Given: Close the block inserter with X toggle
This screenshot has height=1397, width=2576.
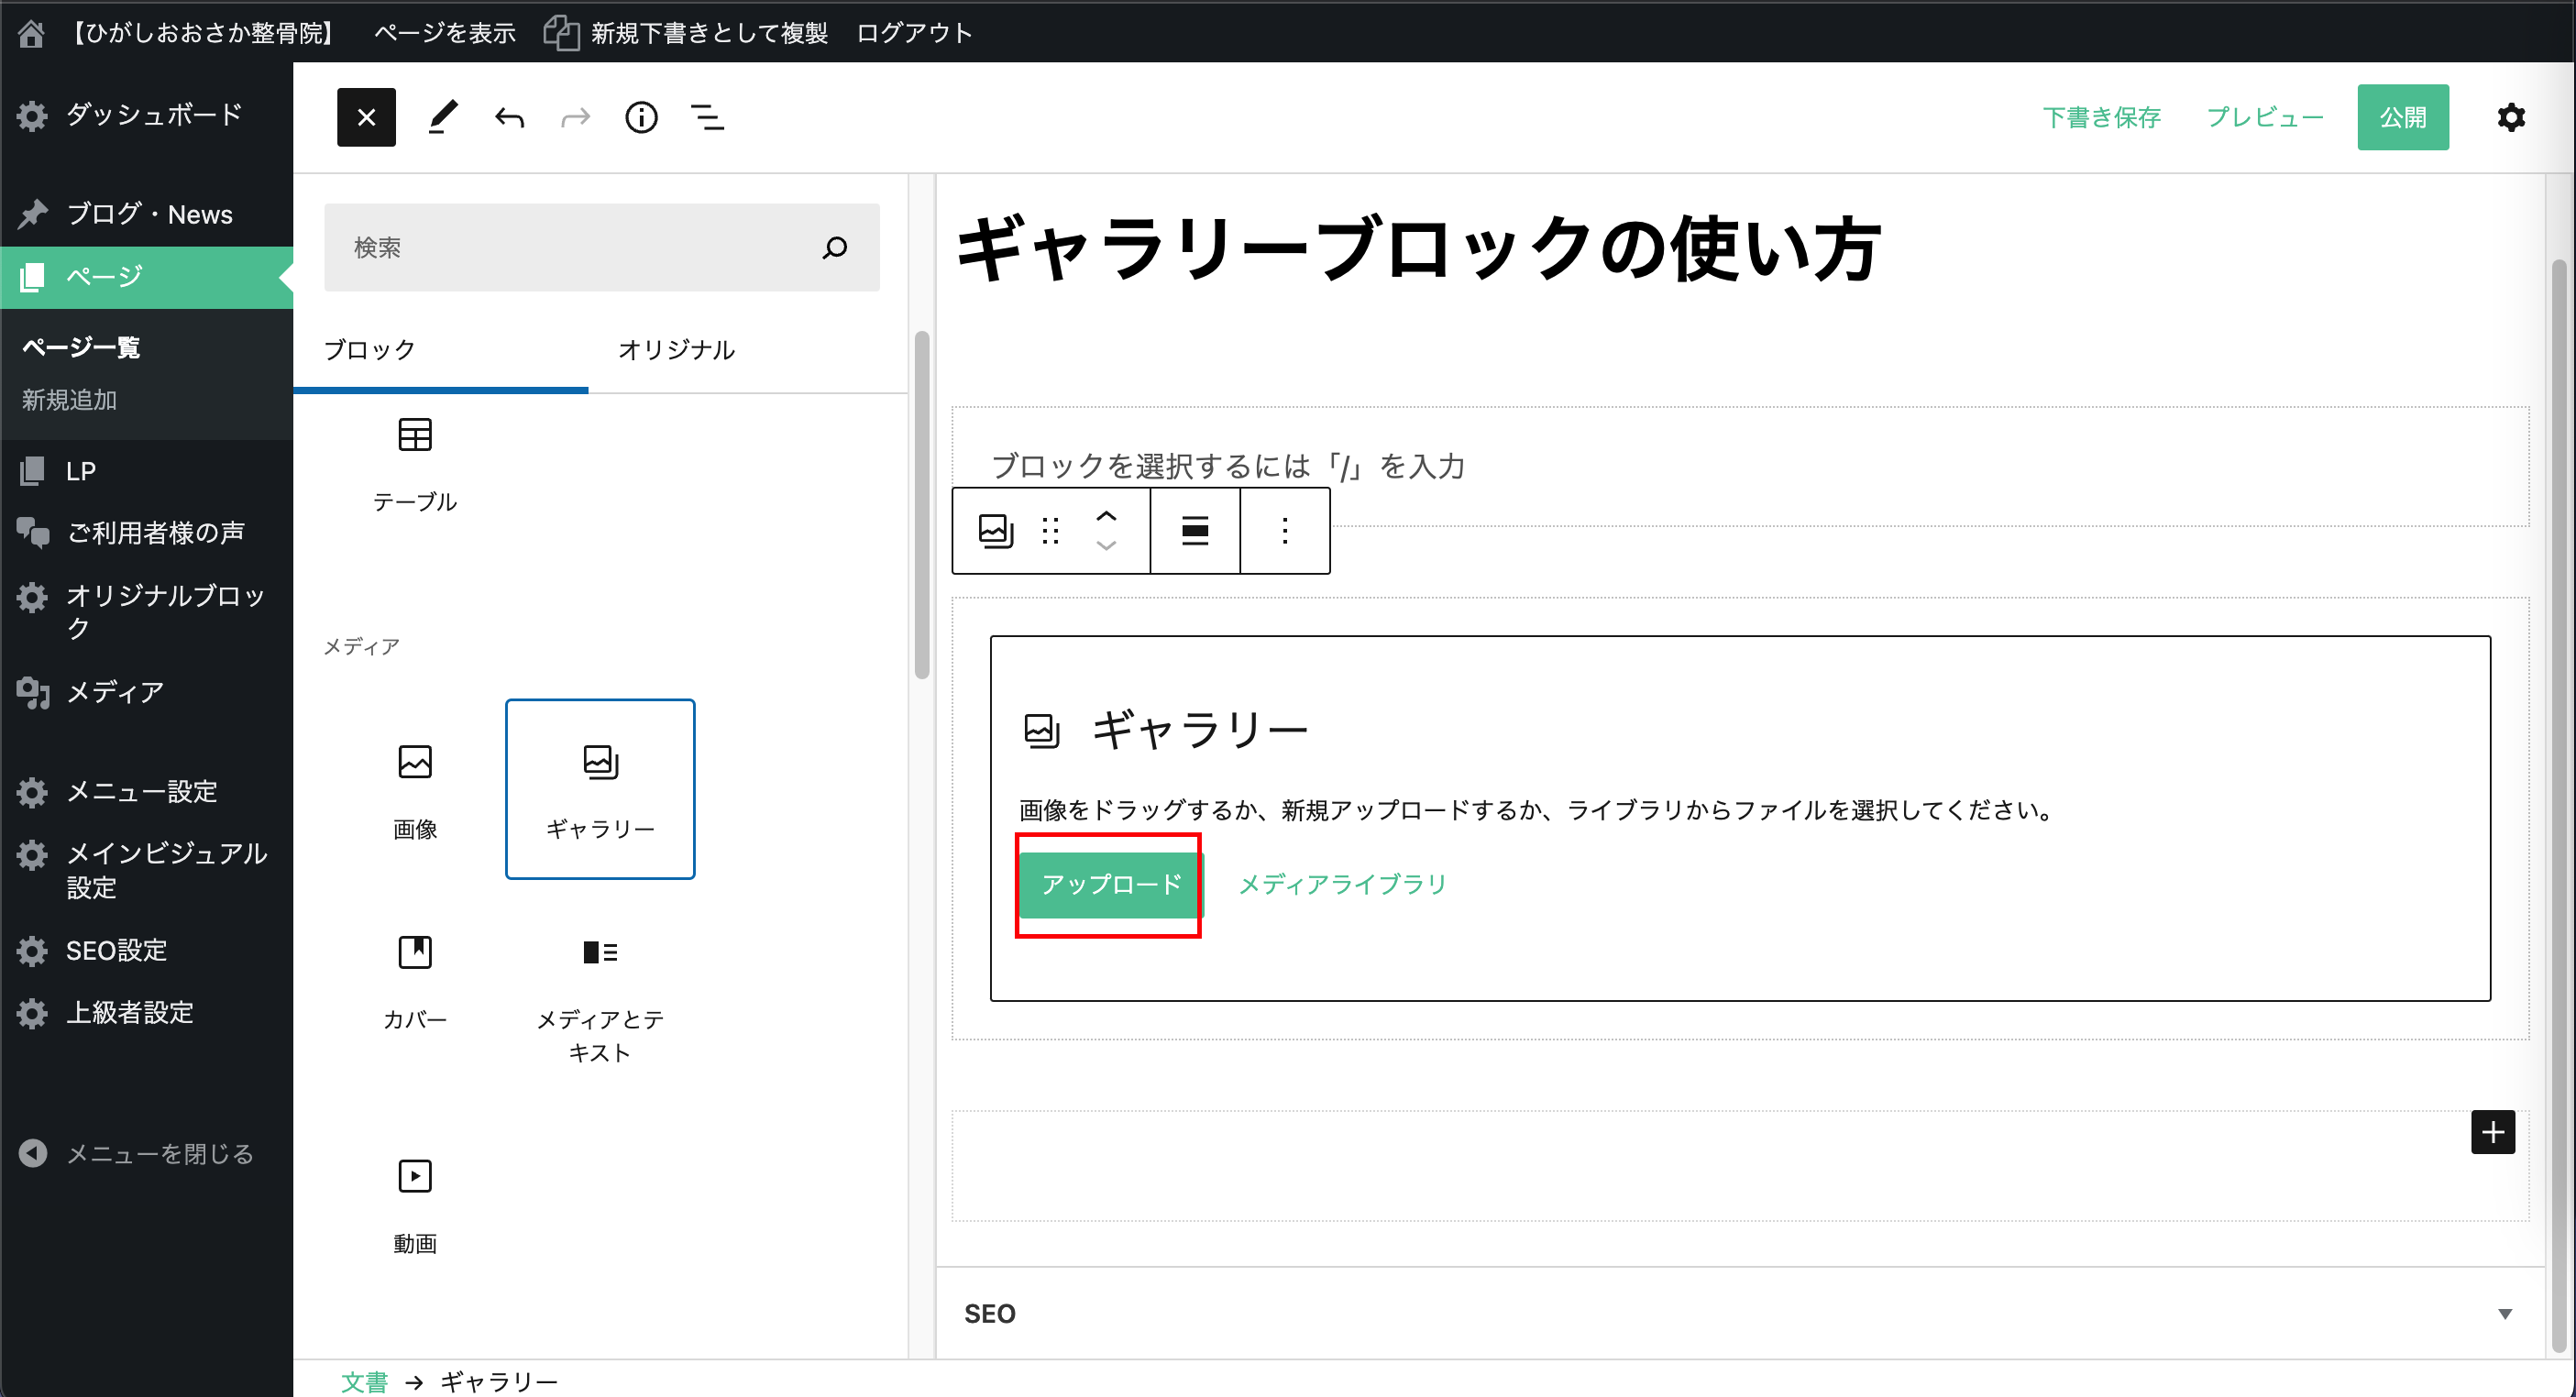Looking at the screenshot, I should [x=366, y=118].
